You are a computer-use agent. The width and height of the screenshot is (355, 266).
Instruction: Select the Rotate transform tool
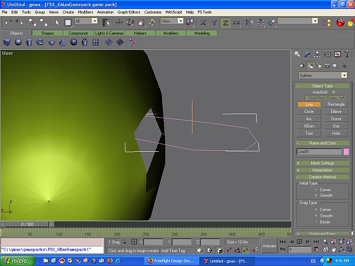(130, 22)
